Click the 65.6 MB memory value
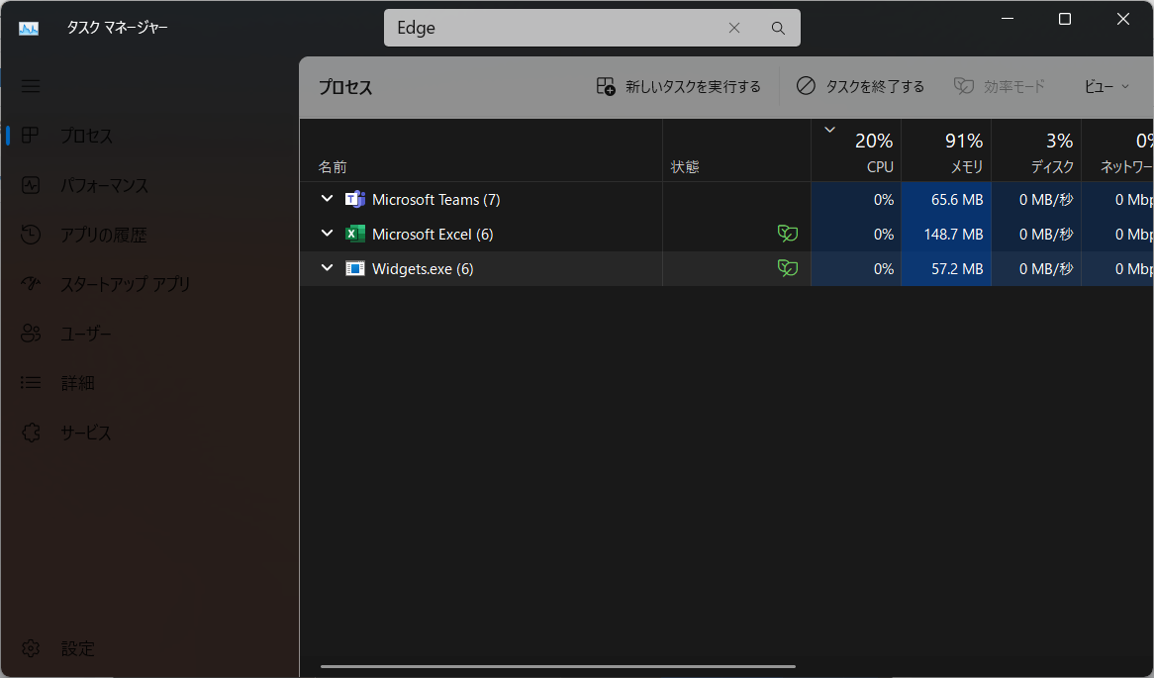 [957, 200]
